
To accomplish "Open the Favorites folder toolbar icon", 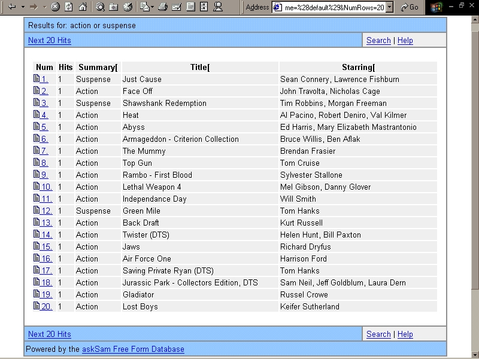I will (x=114, y=7).
